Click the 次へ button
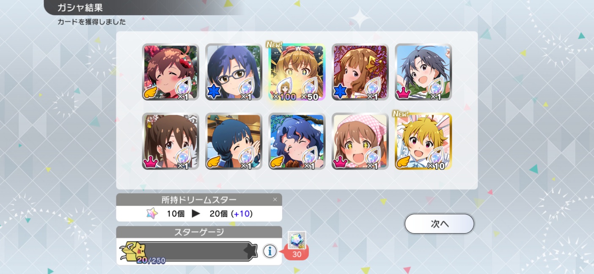Screen dimensions: 594x274 click(439, 224)
